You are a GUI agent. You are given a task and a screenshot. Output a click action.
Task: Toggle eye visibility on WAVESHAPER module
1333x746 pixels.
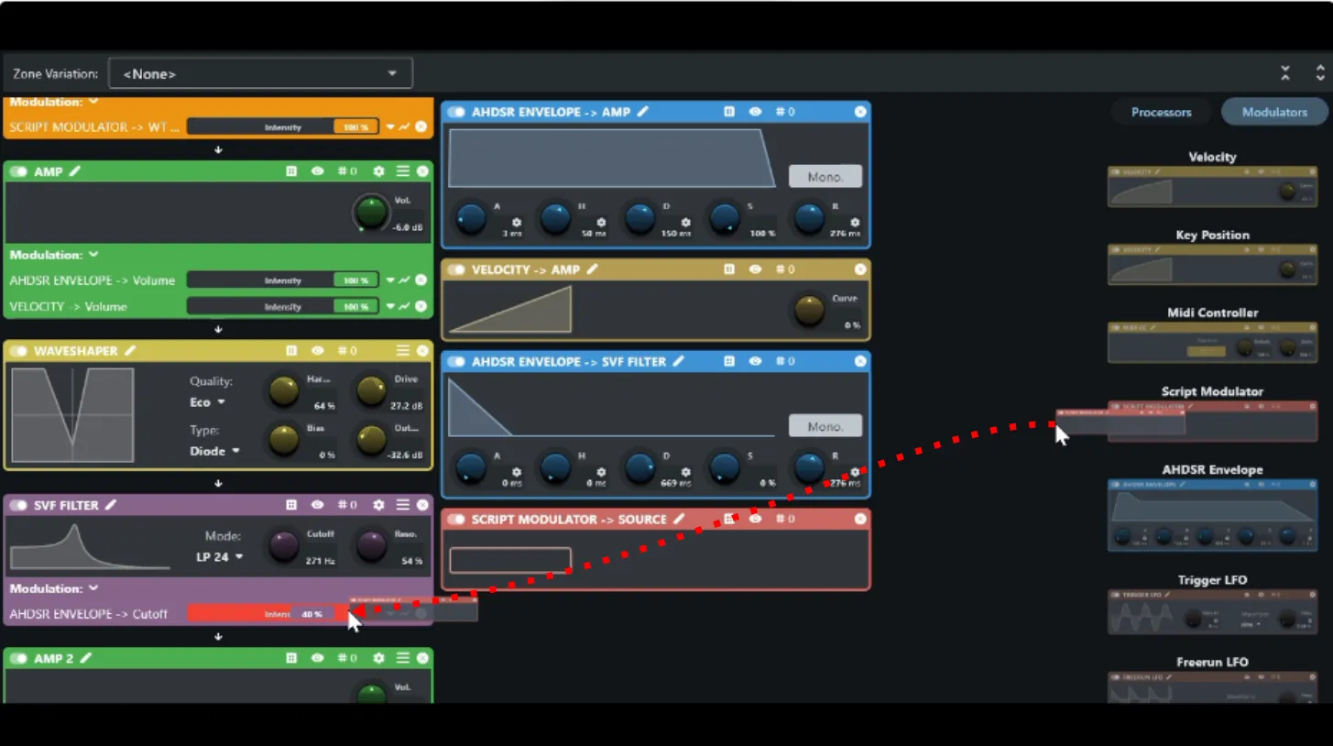point(317,351)
